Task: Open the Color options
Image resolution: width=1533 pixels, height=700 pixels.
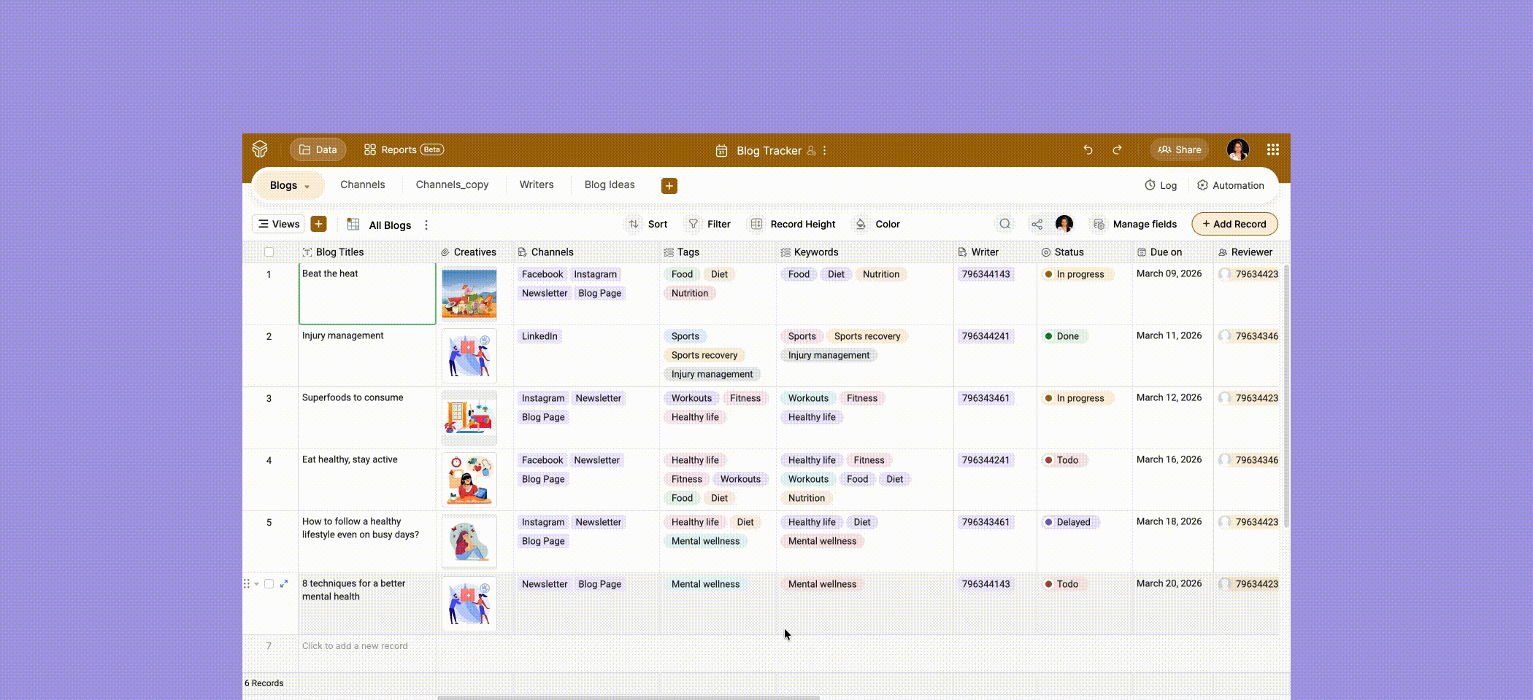Action: point(877,224)
